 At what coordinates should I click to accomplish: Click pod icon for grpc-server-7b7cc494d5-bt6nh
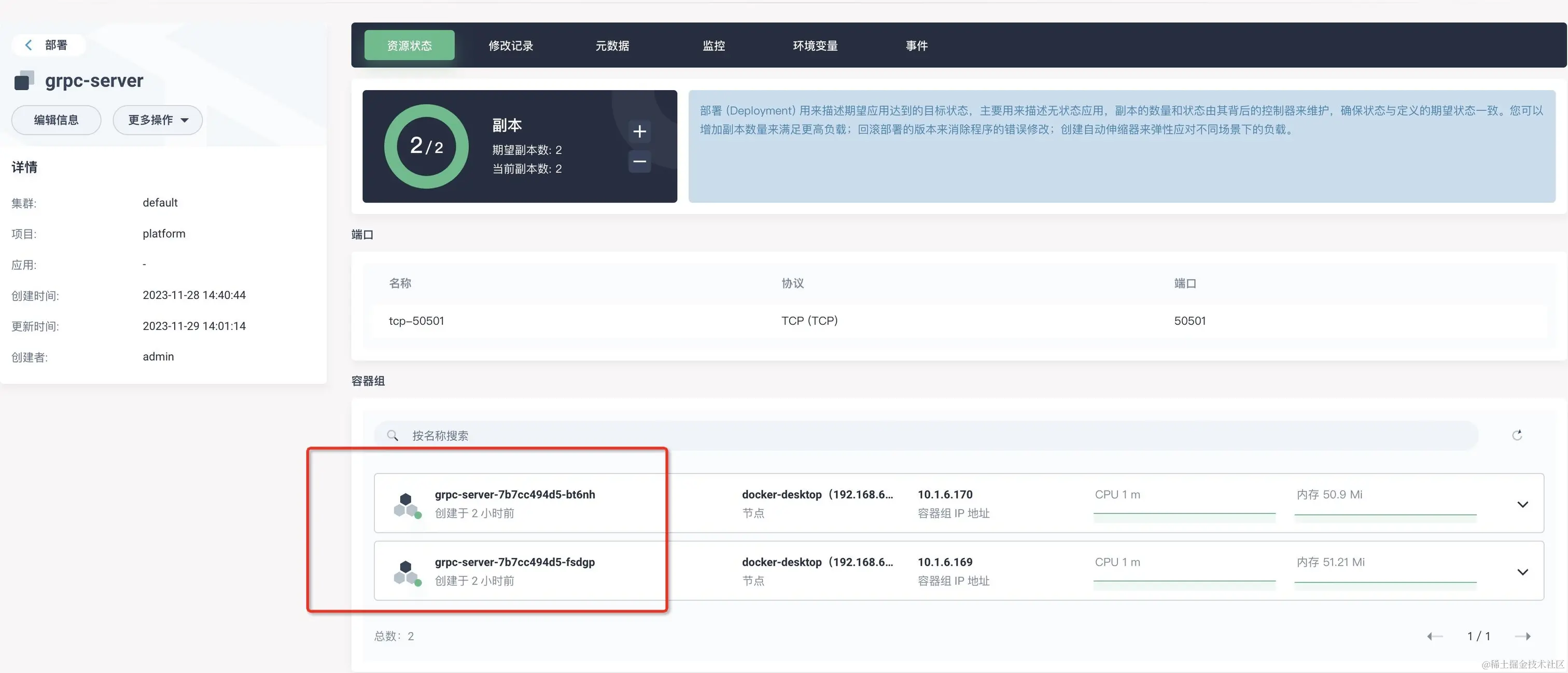point(407,505)
